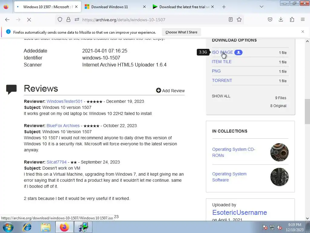Image resolution: width=310 pixels, height=233 pixels.
Task: Toggle Reader View icon
Action: pyautogui.click(x=230, y=19)
